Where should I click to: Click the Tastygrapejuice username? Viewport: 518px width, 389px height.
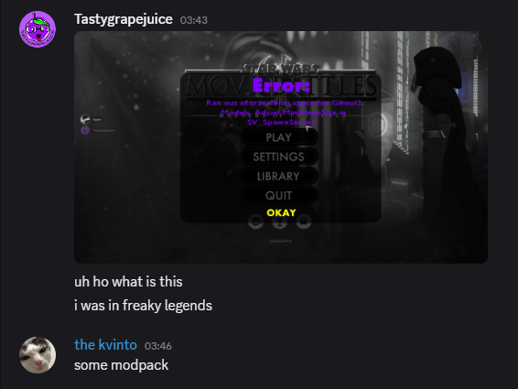click(124, 19)
